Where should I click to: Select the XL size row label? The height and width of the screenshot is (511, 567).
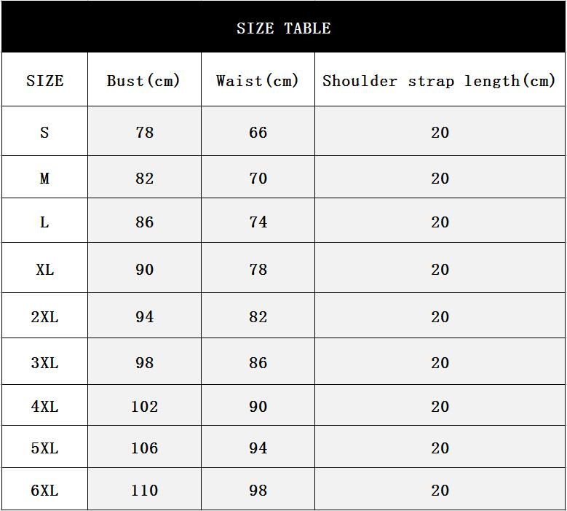(x=44, y=270)
